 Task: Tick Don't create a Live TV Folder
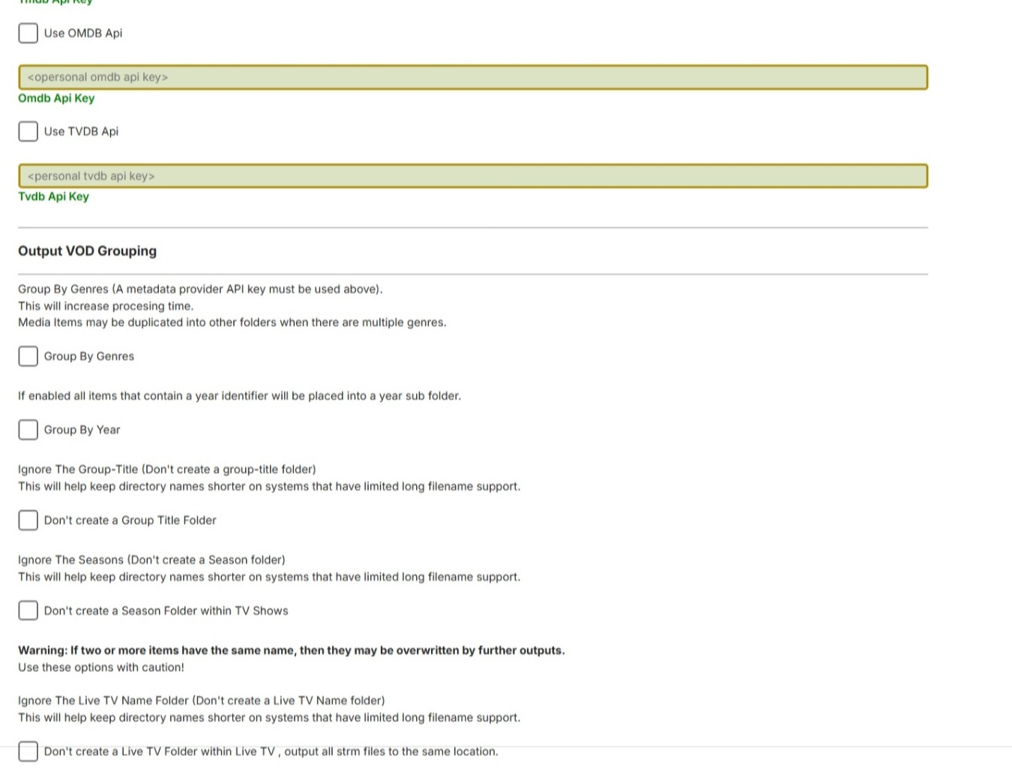point(28,751)
